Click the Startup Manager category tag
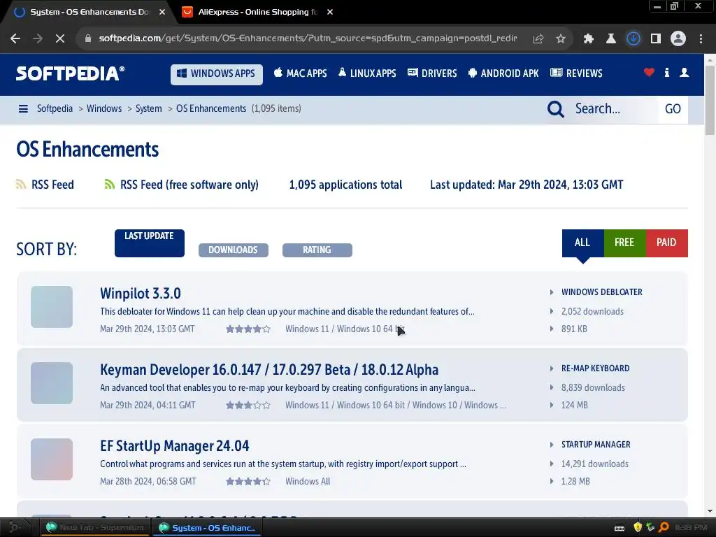716x537 pixels. click(596, 445)
